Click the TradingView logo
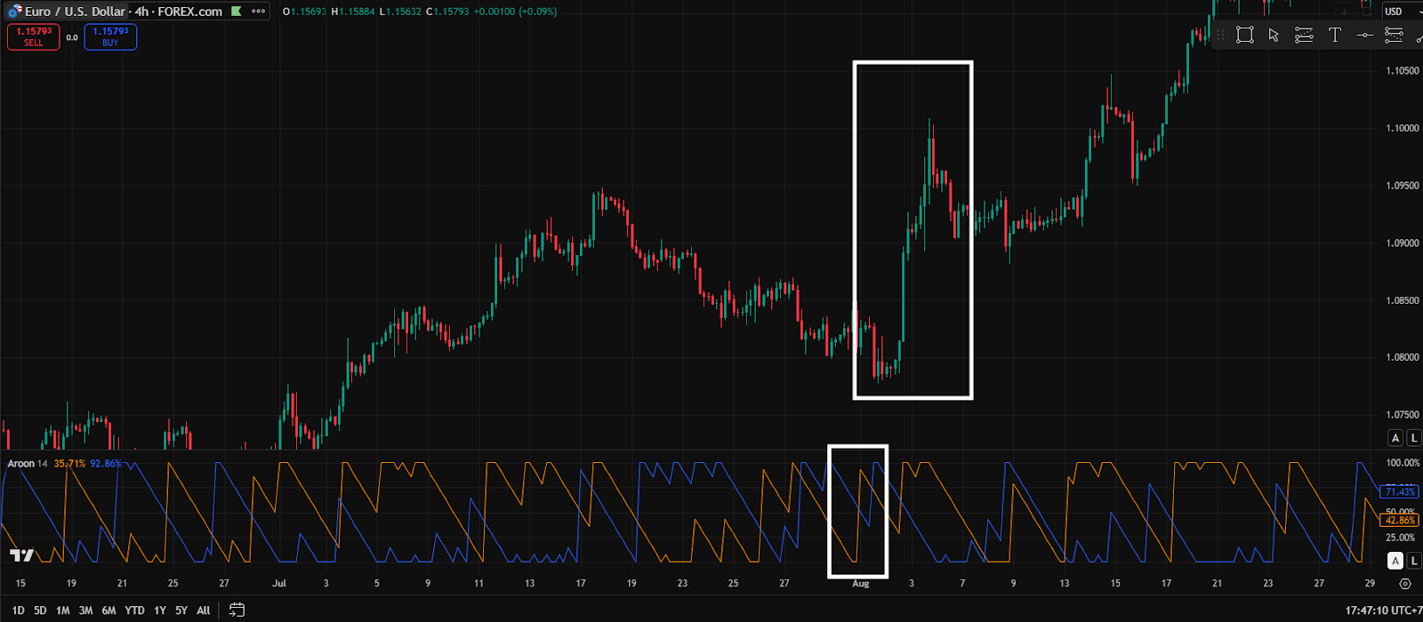 (x=21, y=555)
